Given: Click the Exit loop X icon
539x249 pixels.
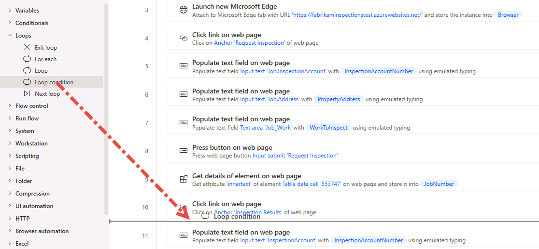Looking at the screenshot, I should tap(27, 48).
